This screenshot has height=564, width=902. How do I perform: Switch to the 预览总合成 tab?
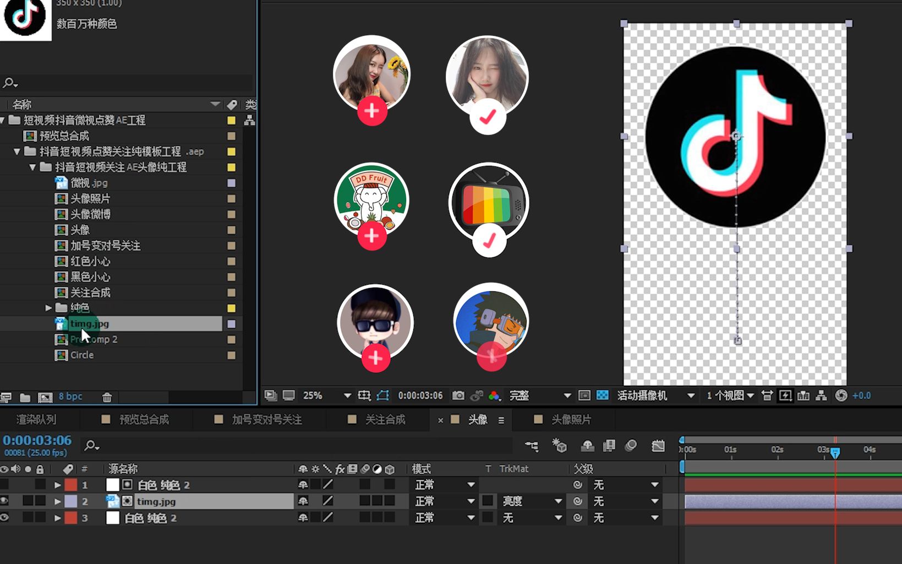click(x=144, y=420)
